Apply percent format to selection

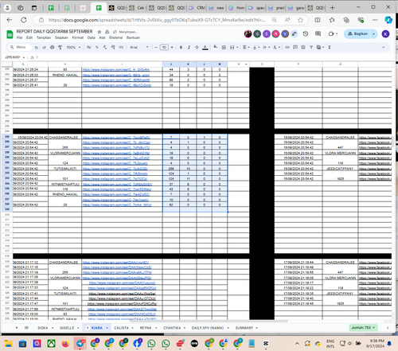click(97, 48)
